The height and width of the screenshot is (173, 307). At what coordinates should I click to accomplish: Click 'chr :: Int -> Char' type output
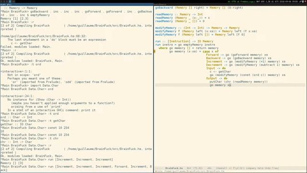(x=16, y=142)
